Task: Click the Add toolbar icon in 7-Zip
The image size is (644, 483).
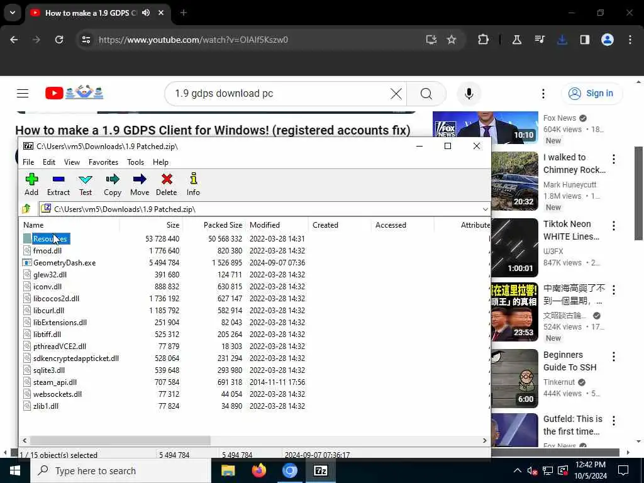Action: pyautogui.click(x=31, y=184)
